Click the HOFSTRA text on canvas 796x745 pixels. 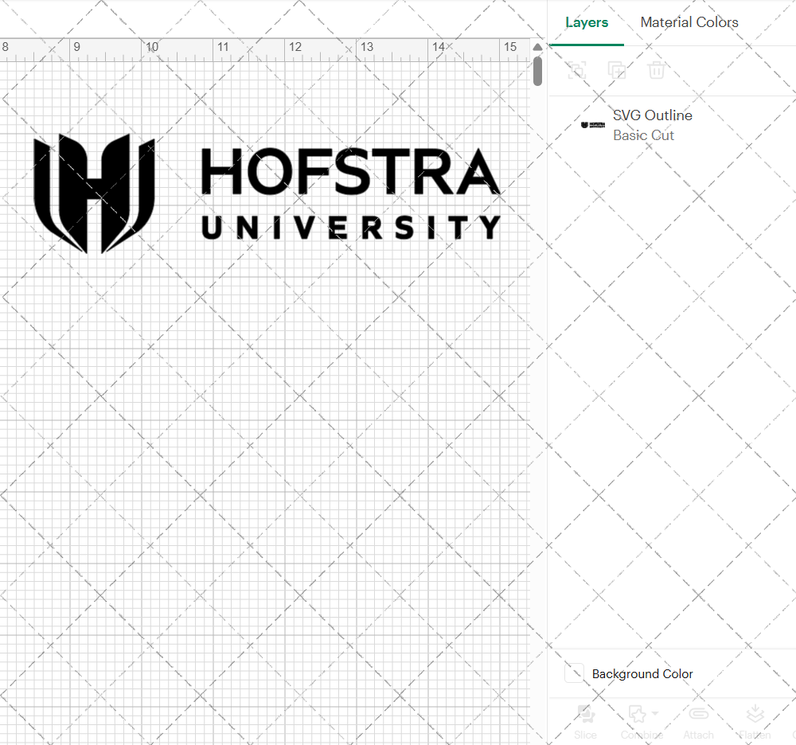click(351, 172)
